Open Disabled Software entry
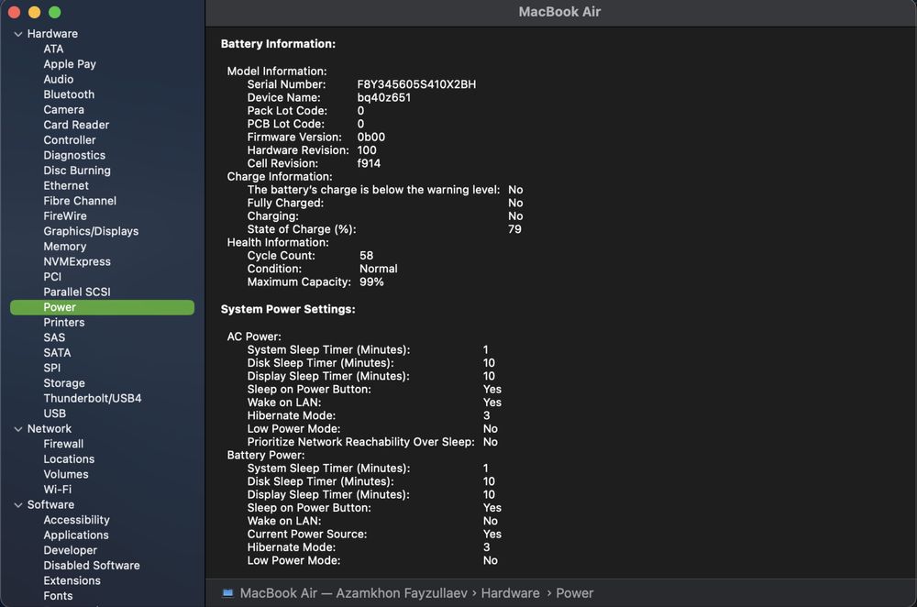This screenshot has height=607, width=917. pyautogui.click(x=91, y=566)
